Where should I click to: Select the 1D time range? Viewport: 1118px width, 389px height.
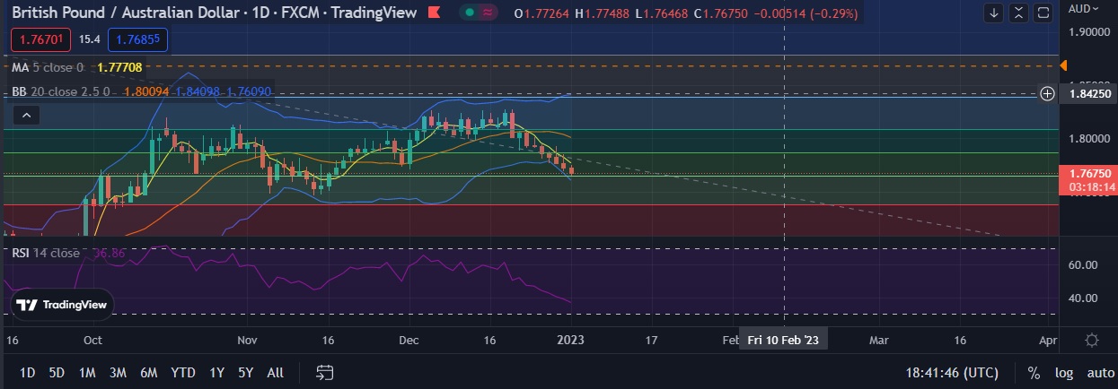[28, 372]
